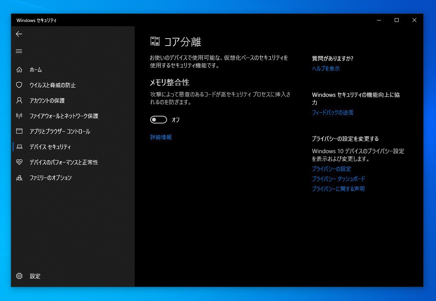Turn on the メモリ整合性 toggle
This screenshot has height=301, width=436.
[x=159, y=120]
